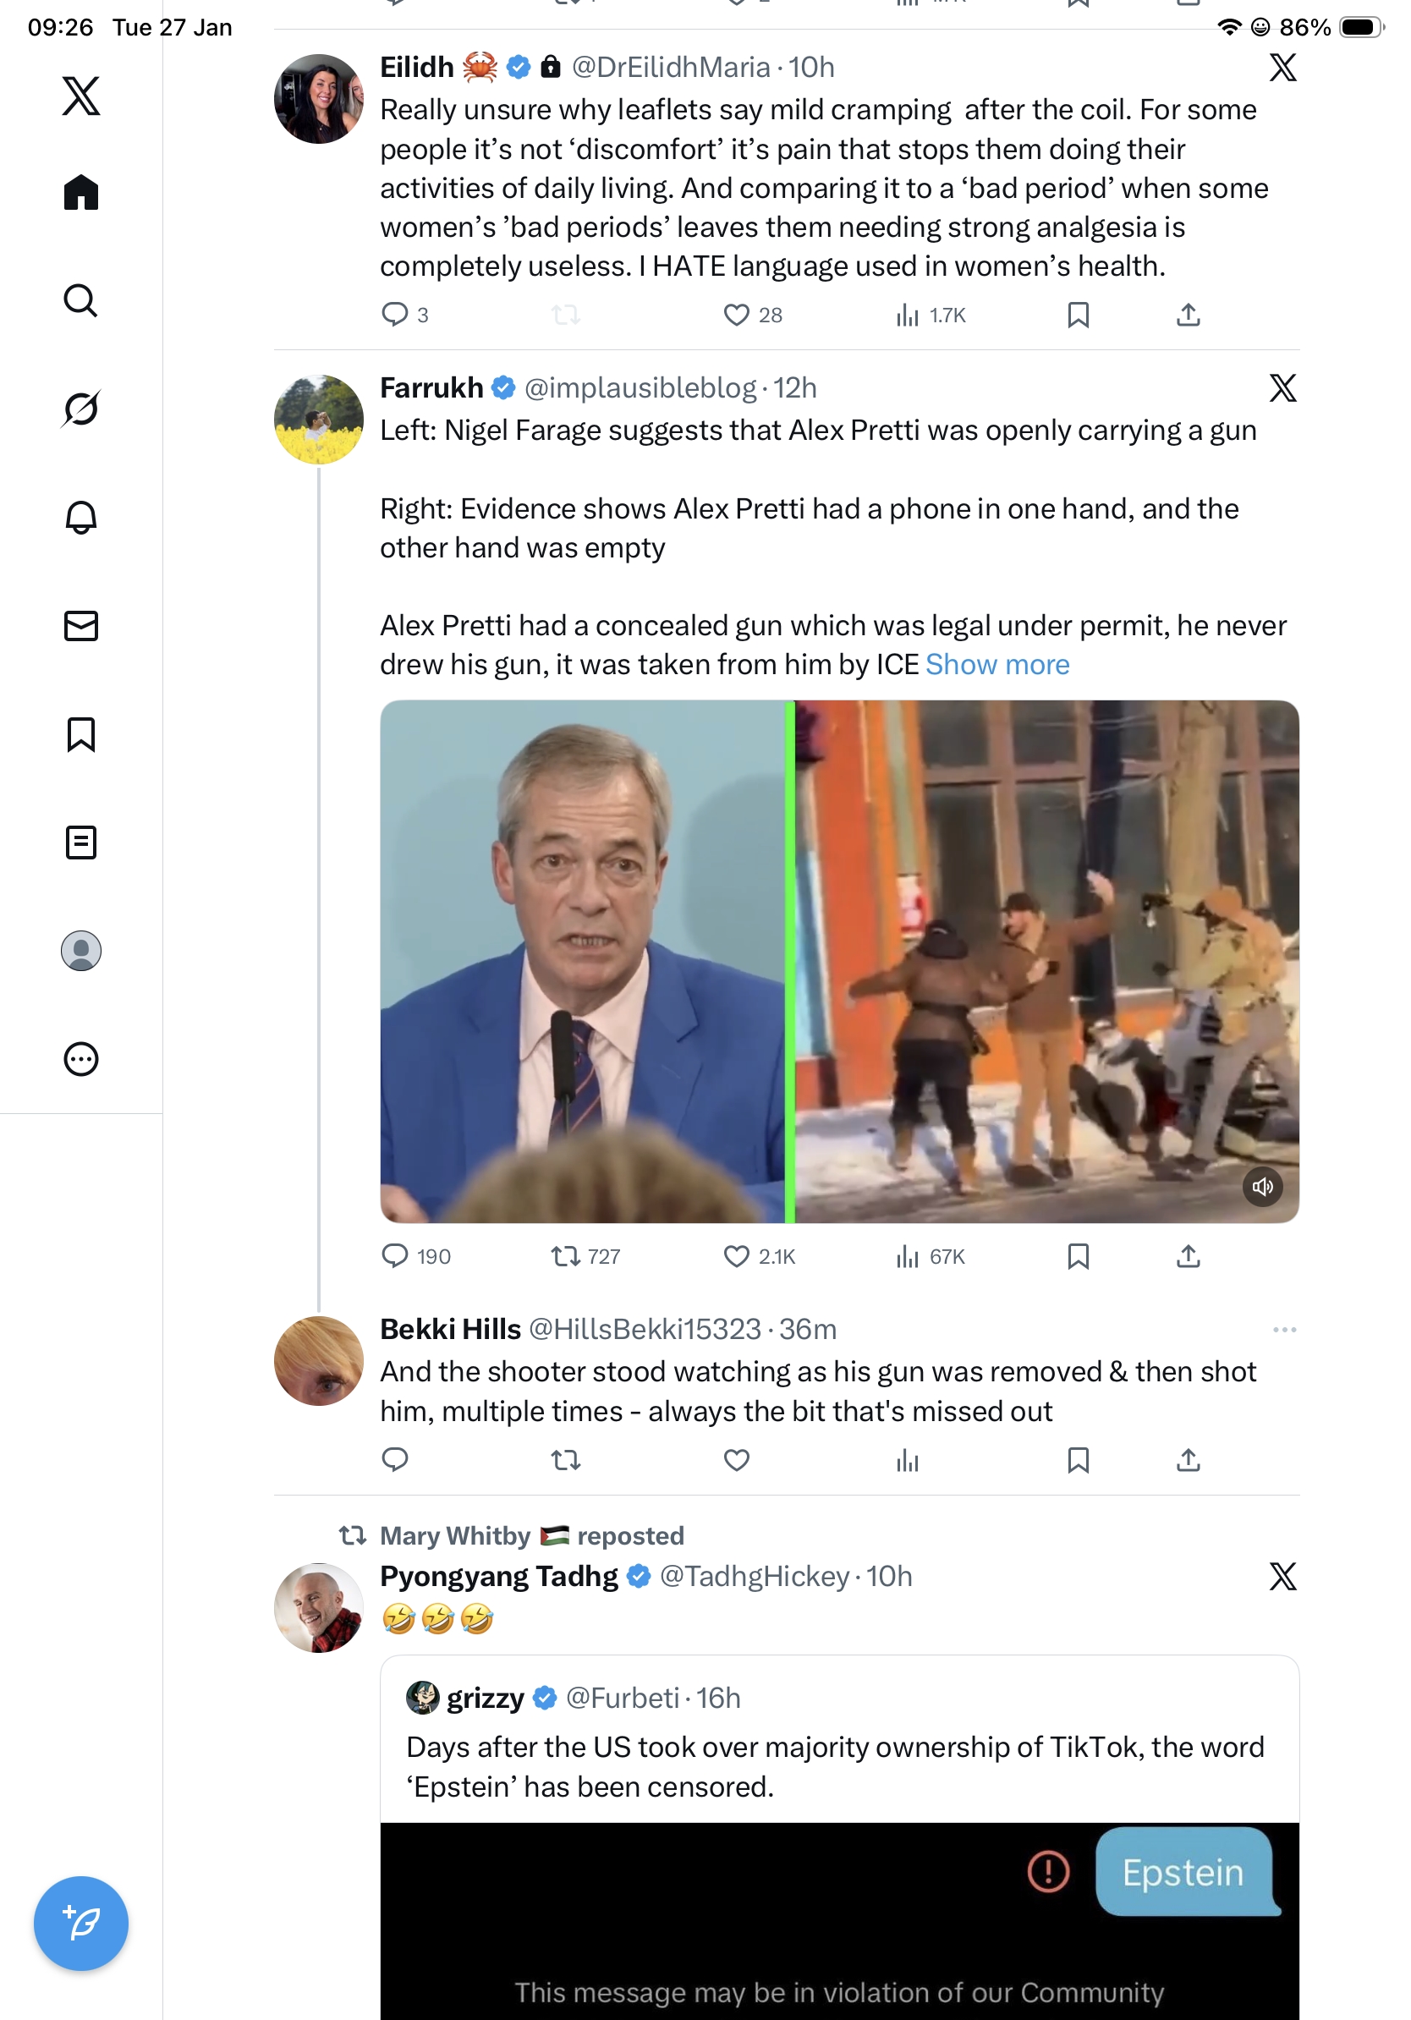The width and height of the screenshot is (1411, 2020).
Task: Tap the compose new post button
Action: (81, 1924)
